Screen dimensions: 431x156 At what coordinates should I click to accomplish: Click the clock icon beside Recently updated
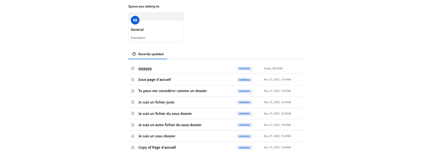134,54
